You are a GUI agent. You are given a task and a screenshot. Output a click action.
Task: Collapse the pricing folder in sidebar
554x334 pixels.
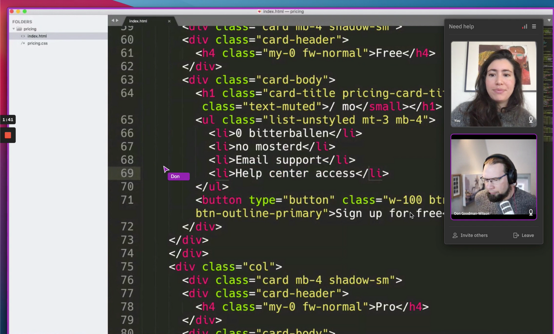[14, 29]
